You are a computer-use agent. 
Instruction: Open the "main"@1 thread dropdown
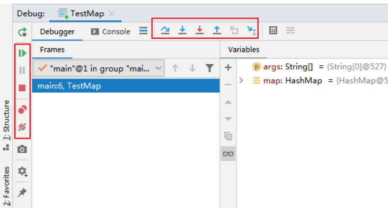coord(99,68)
